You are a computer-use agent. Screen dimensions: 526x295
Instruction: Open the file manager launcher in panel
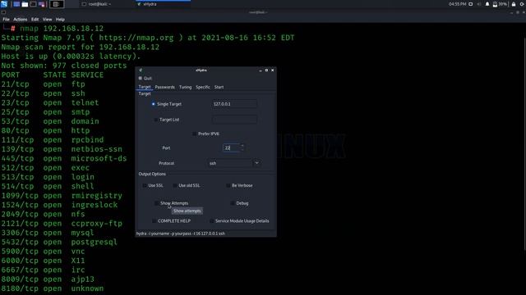point(25,4)
